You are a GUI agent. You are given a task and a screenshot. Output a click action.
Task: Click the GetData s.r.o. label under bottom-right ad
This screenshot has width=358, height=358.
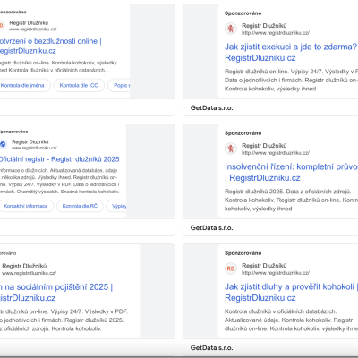[x=211, y=348]
